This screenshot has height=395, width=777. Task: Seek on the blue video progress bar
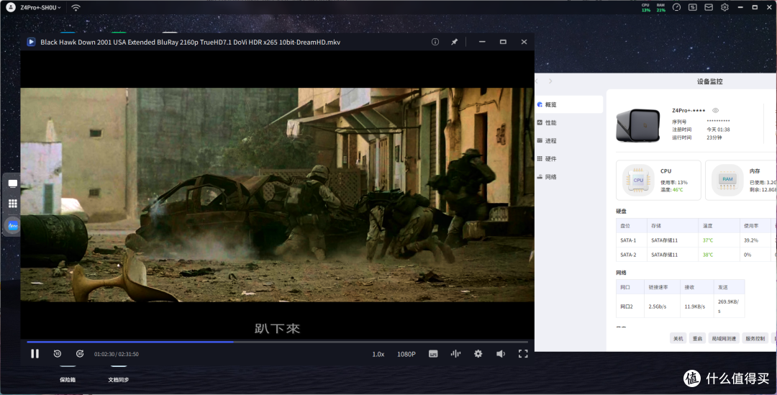tap(278, 342)
